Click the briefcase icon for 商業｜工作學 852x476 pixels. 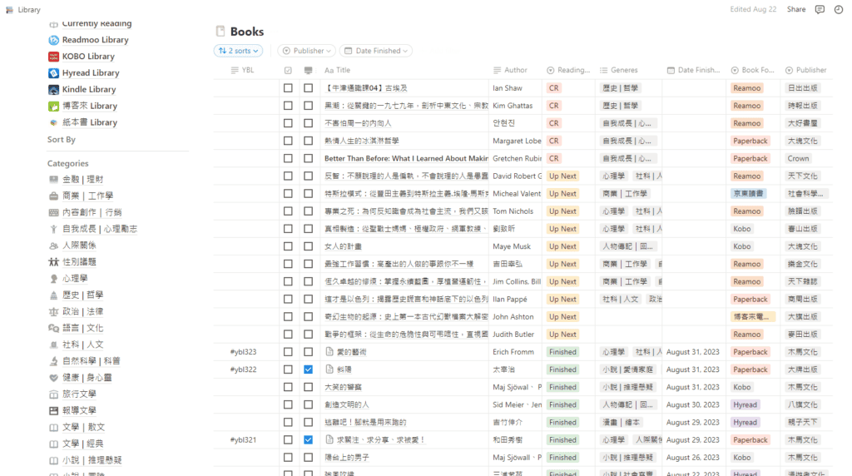(x=53, y=196)
